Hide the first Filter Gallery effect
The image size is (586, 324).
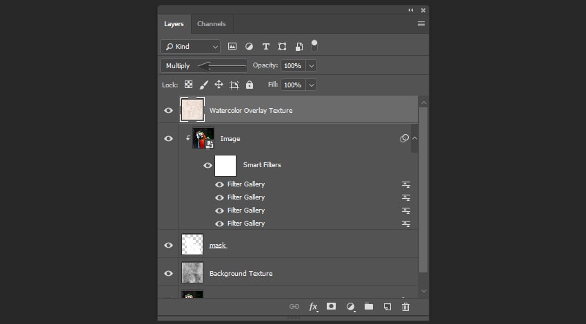coord(219,184)
